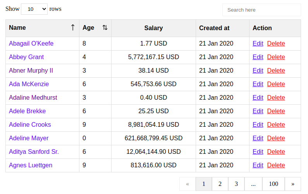308x194 pixels.
Task: Edit the Abbey Grant row
Action: point(258,57)
